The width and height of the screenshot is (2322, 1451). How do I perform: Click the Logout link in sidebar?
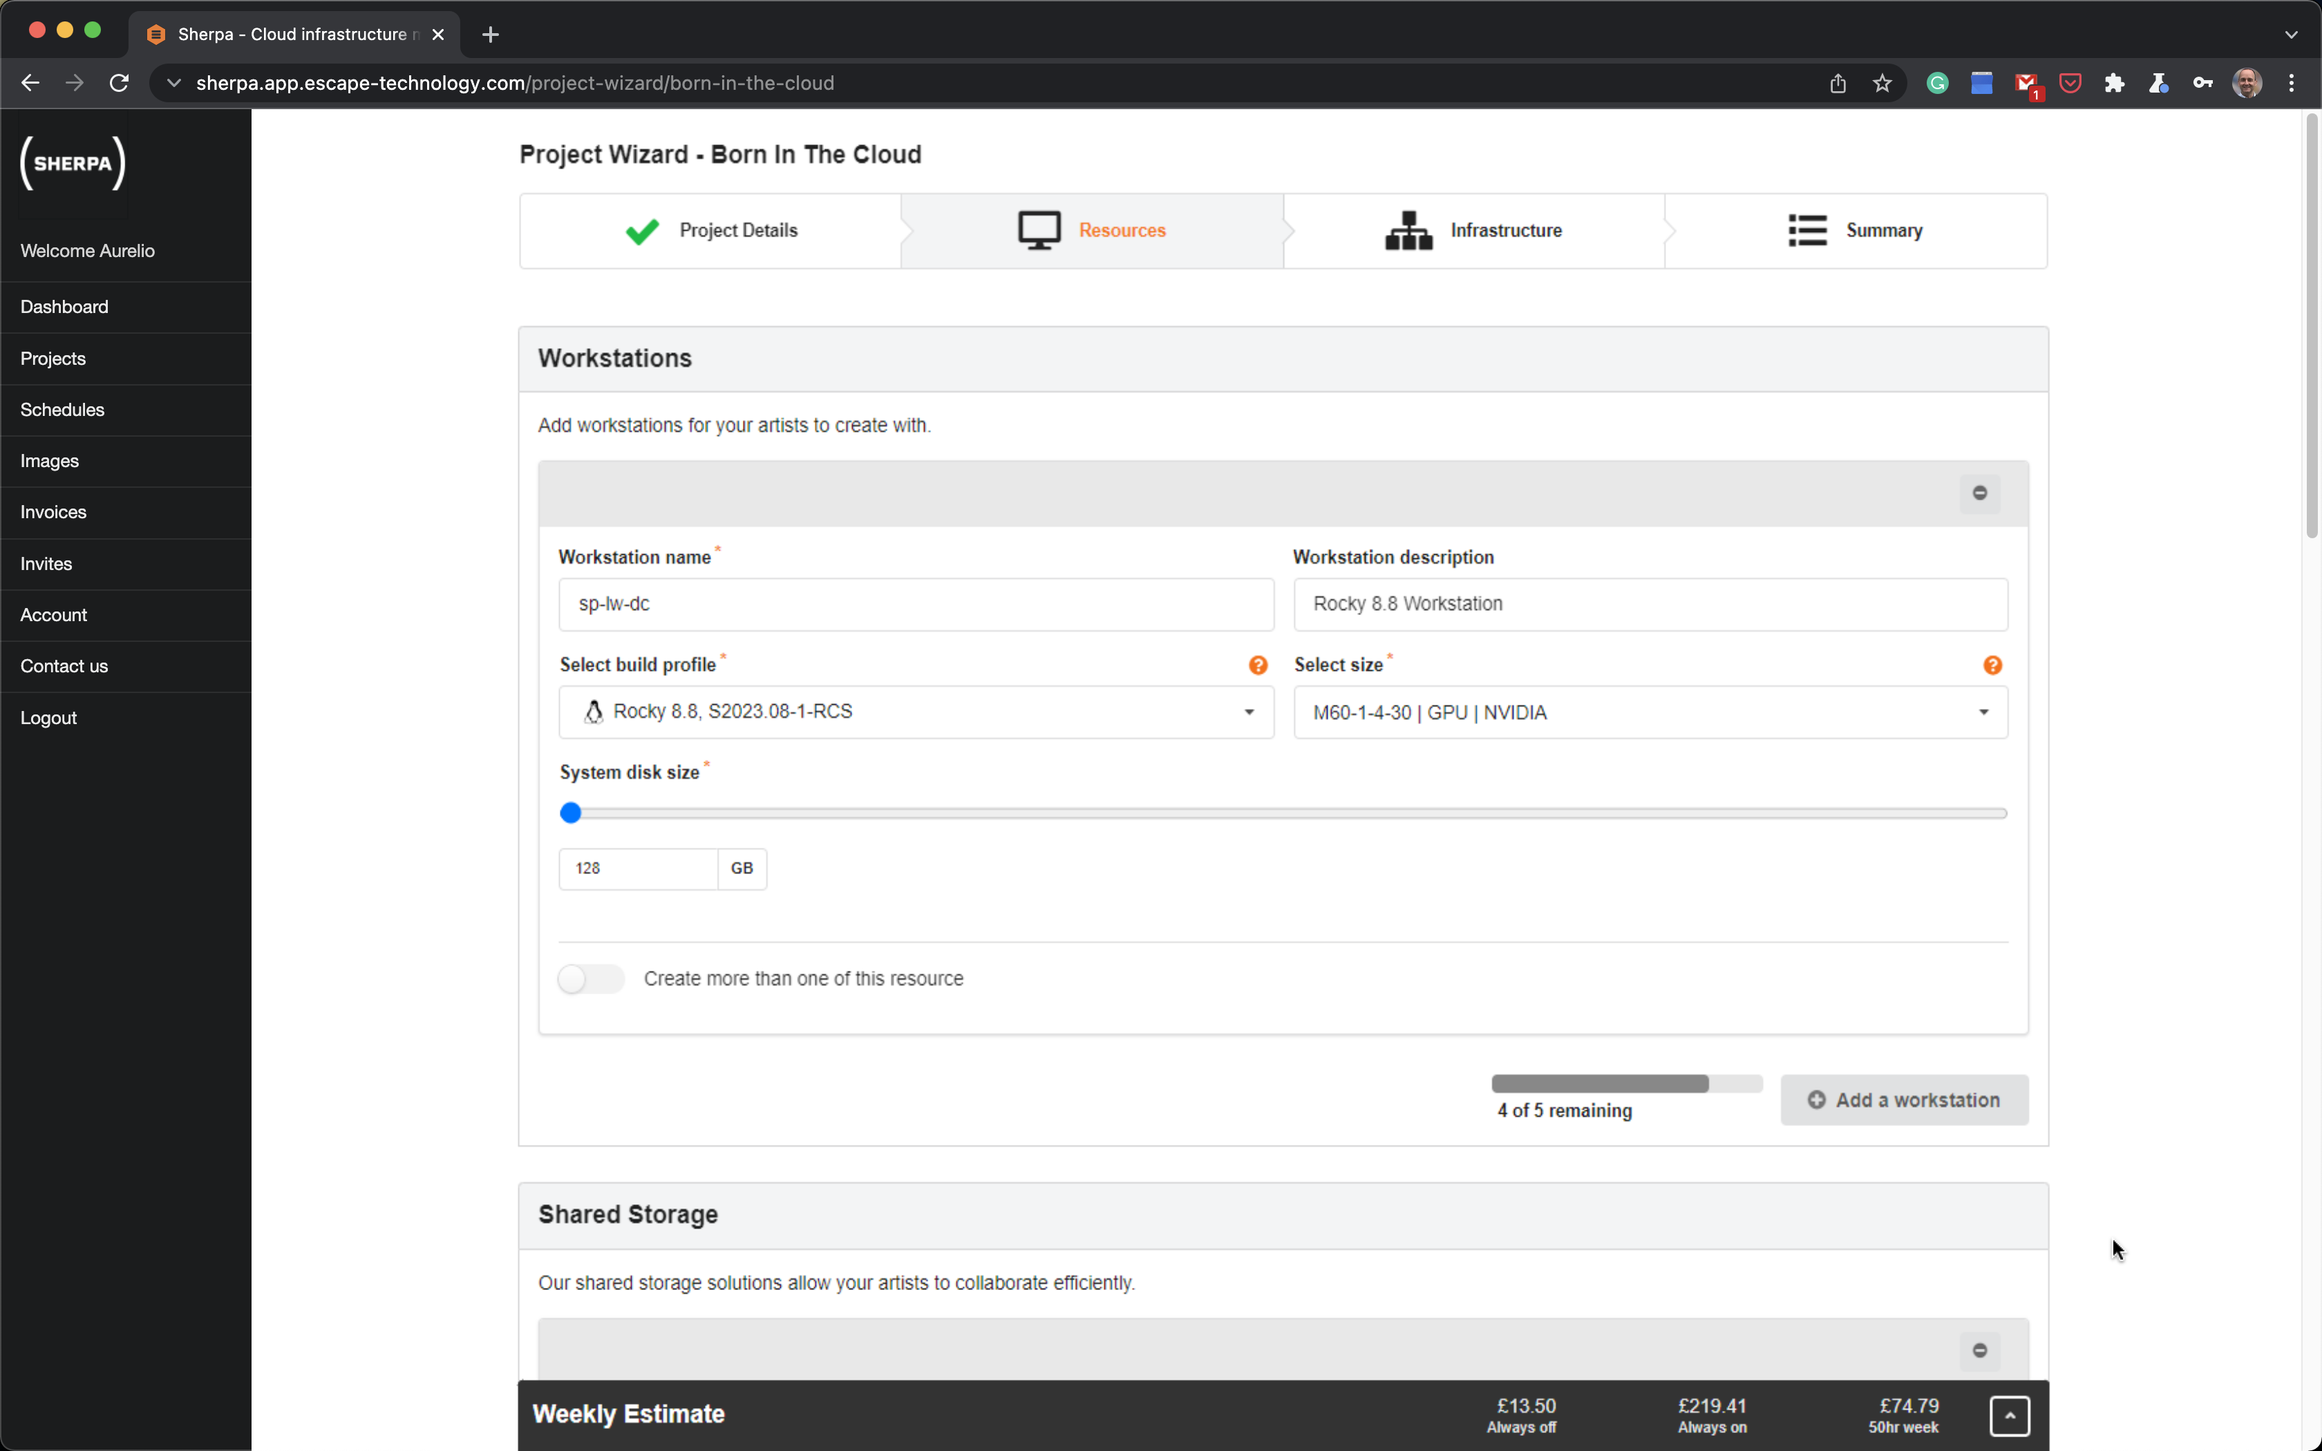click(x=48, y=718)
